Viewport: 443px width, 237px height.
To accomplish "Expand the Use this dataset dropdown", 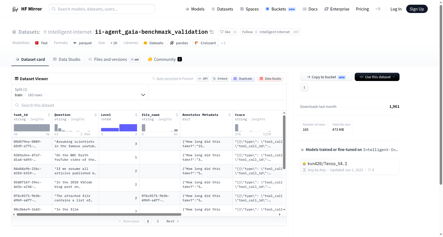I will (377, 77).
